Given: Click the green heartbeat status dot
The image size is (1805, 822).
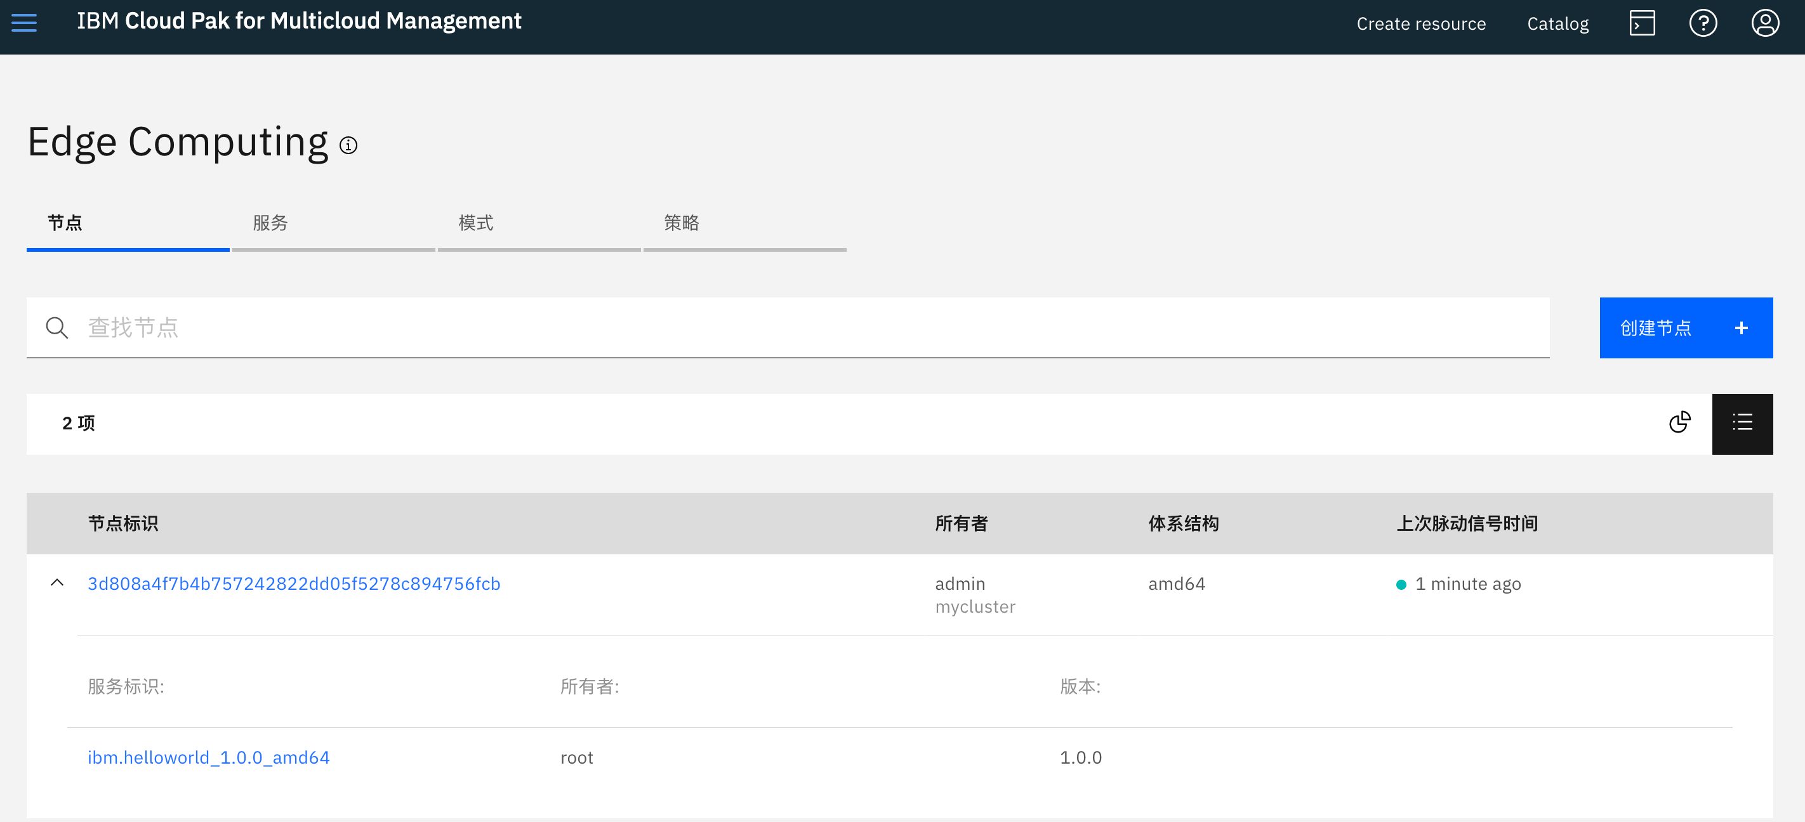Looking at the screenshot, I should pyautogui.click(x=1401, y=584).
